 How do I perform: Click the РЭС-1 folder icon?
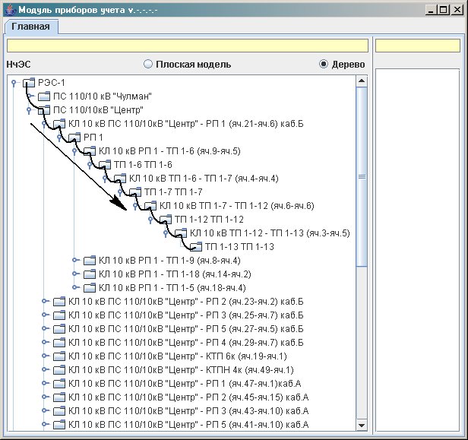click(x=29, y=82)
